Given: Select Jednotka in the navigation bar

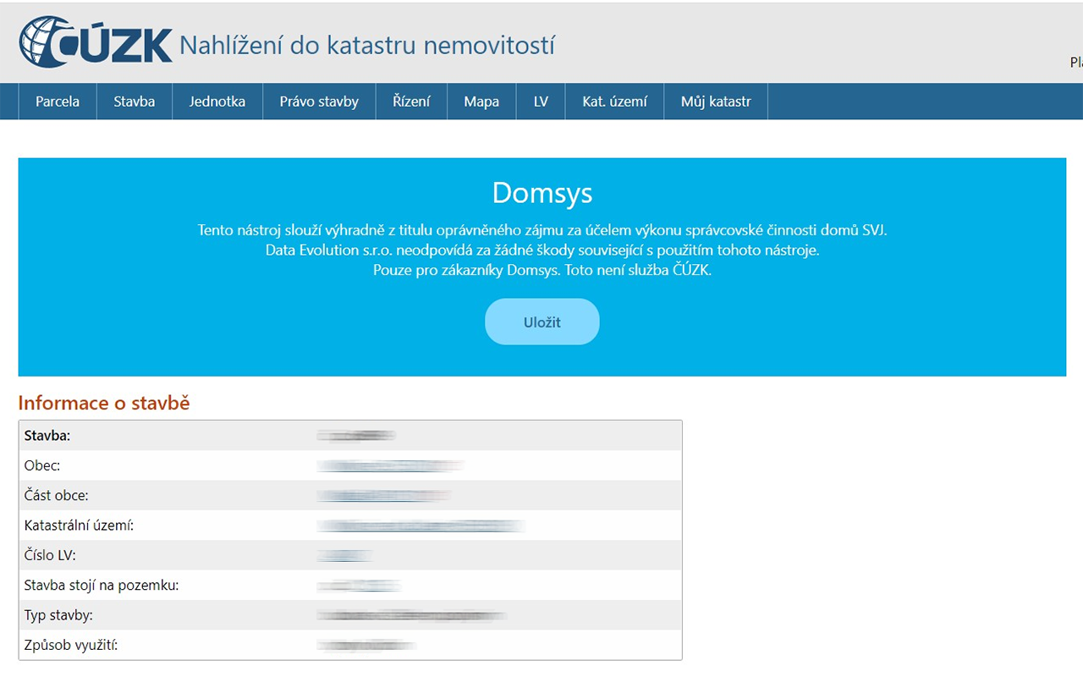Looking at the screenshot, I should (217, 102).
